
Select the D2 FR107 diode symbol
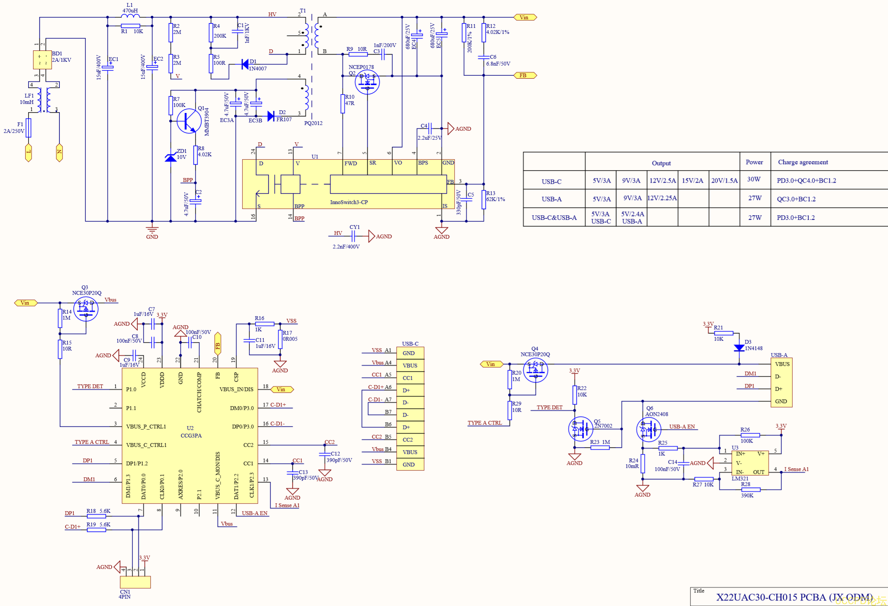[271, 116]
